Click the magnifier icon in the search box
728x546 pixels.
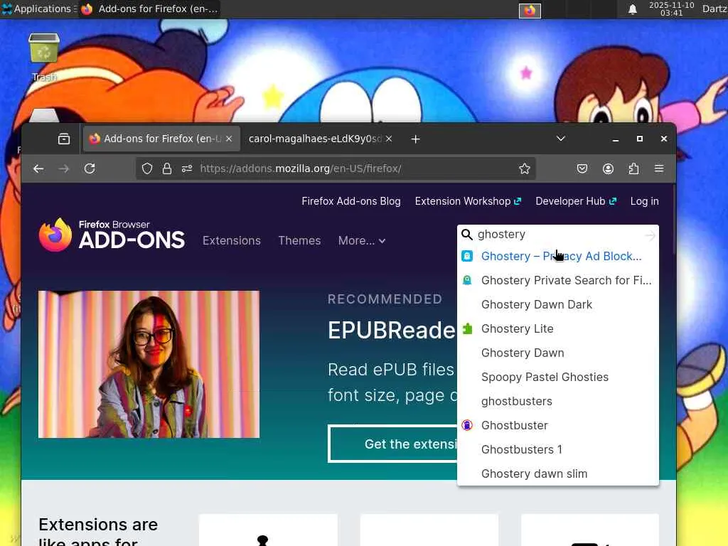tap(467, 235)
